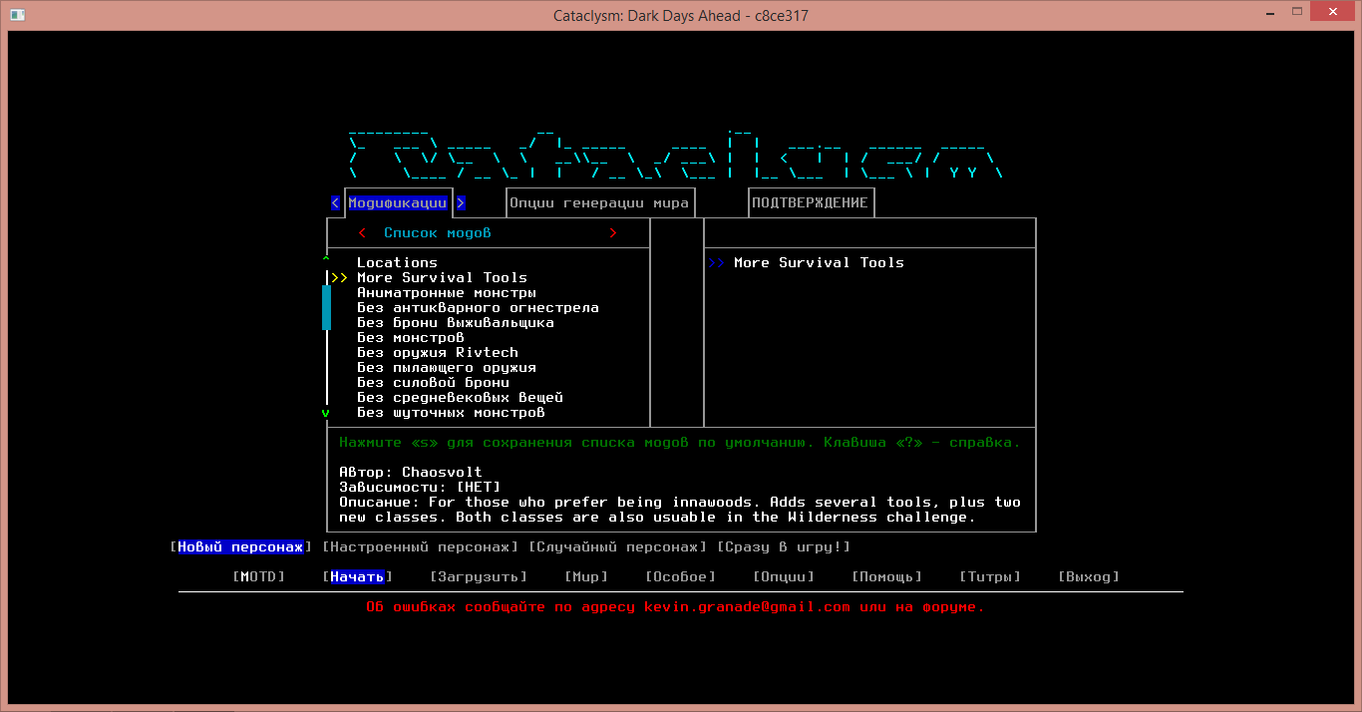1362x712 pixels.
Task: Select Без средневековых вещей mod
Action: (x=460, y=397)
